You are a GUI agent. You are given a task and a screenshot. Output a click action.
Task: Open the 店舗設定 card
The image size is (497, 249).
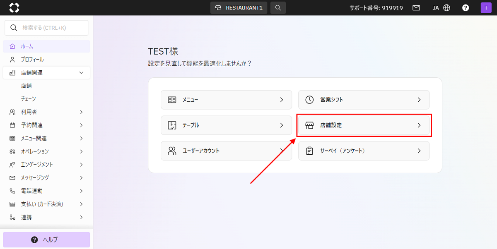click(364, 125)
